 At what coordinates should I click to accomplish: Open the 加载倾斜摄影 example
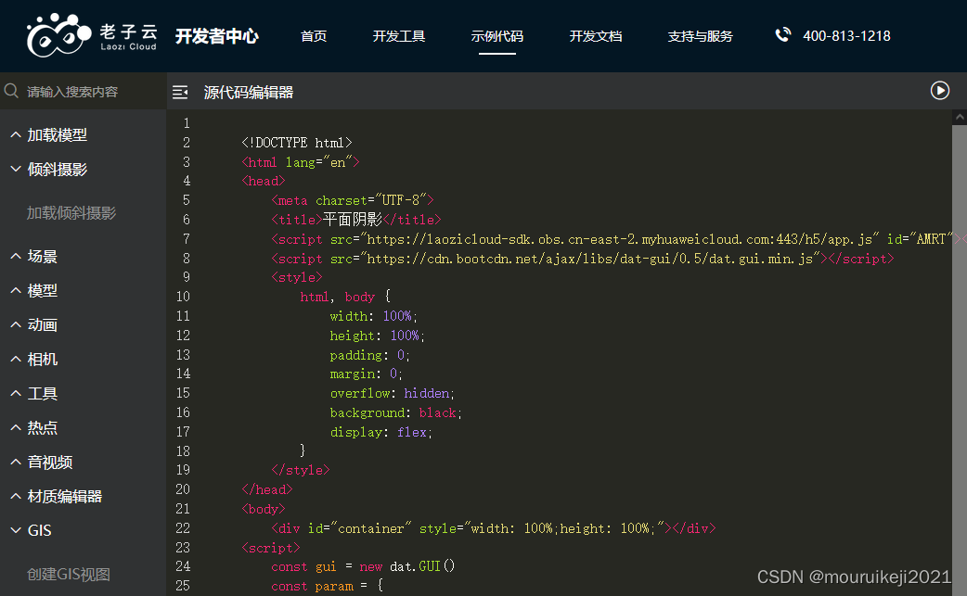click(71, 213)
